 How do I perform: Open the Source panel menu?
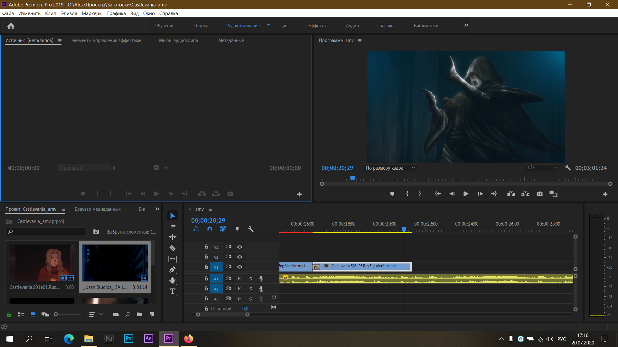60,41
